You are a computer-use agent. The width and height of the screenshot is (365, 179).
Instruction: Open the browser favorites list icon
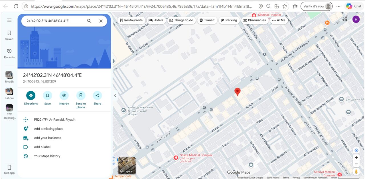tap(295, 6)
